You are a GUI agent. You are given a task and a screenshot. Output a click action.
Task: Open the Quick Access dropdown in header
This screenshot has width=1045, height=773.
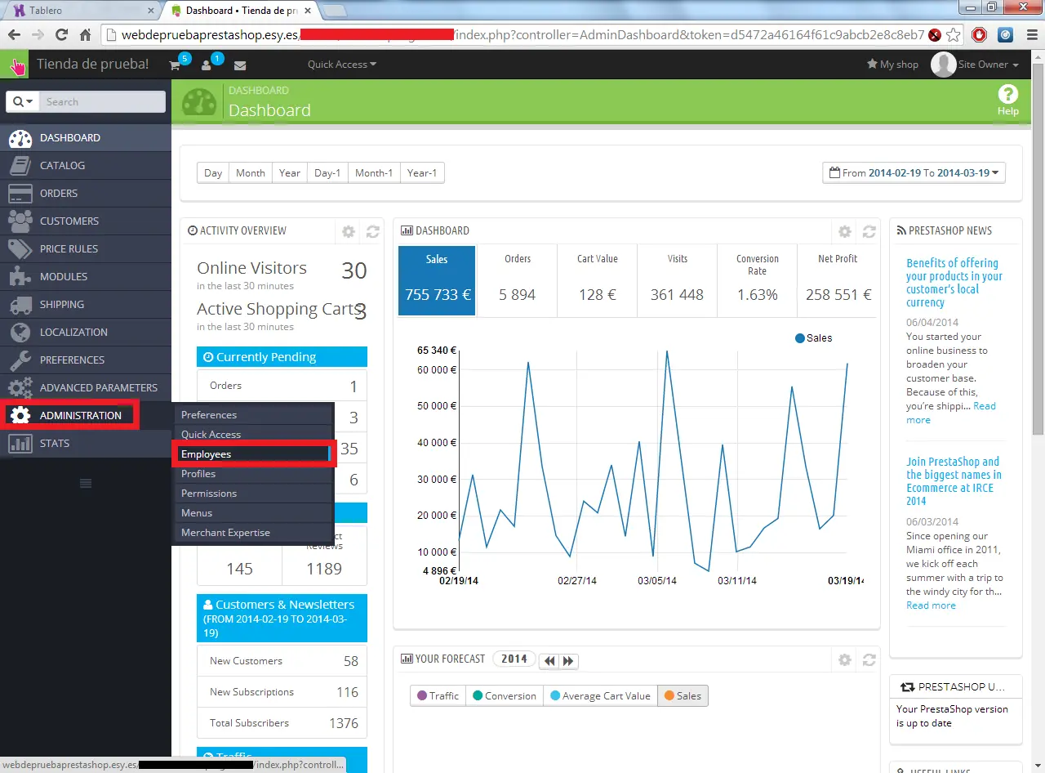[342, 65]
